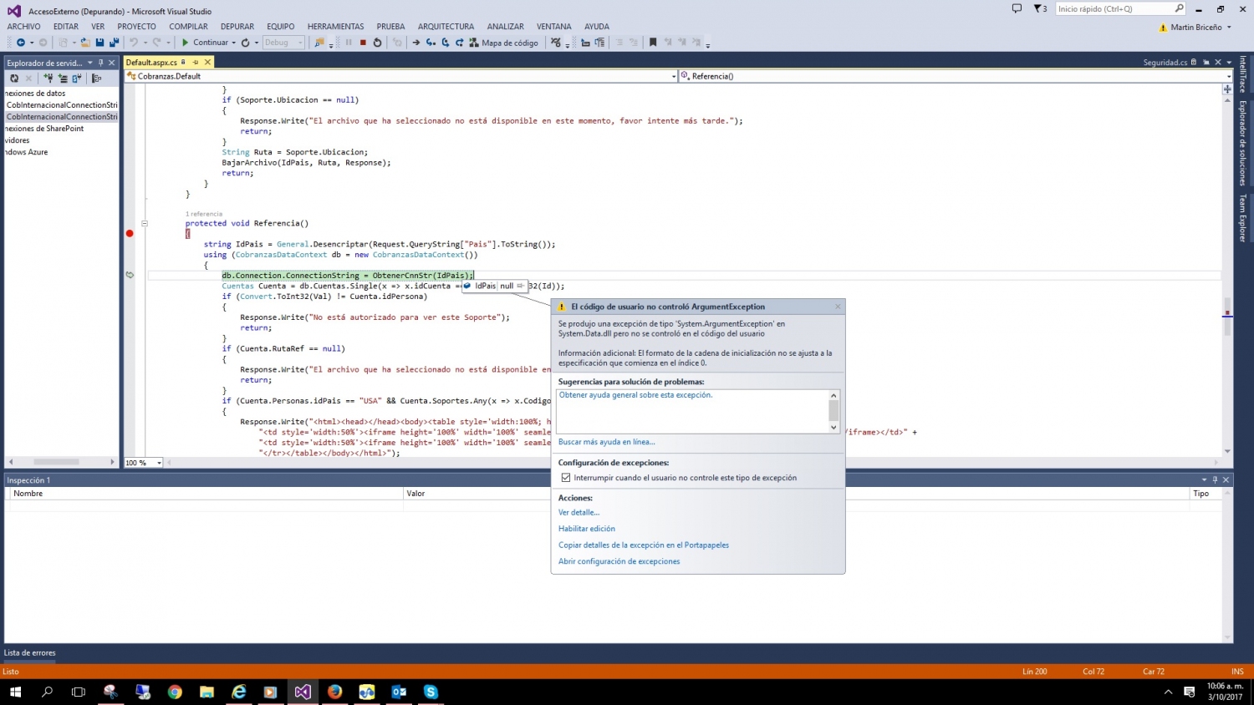Open the Inspección 1 panel options arrow

click(1204, 480)
